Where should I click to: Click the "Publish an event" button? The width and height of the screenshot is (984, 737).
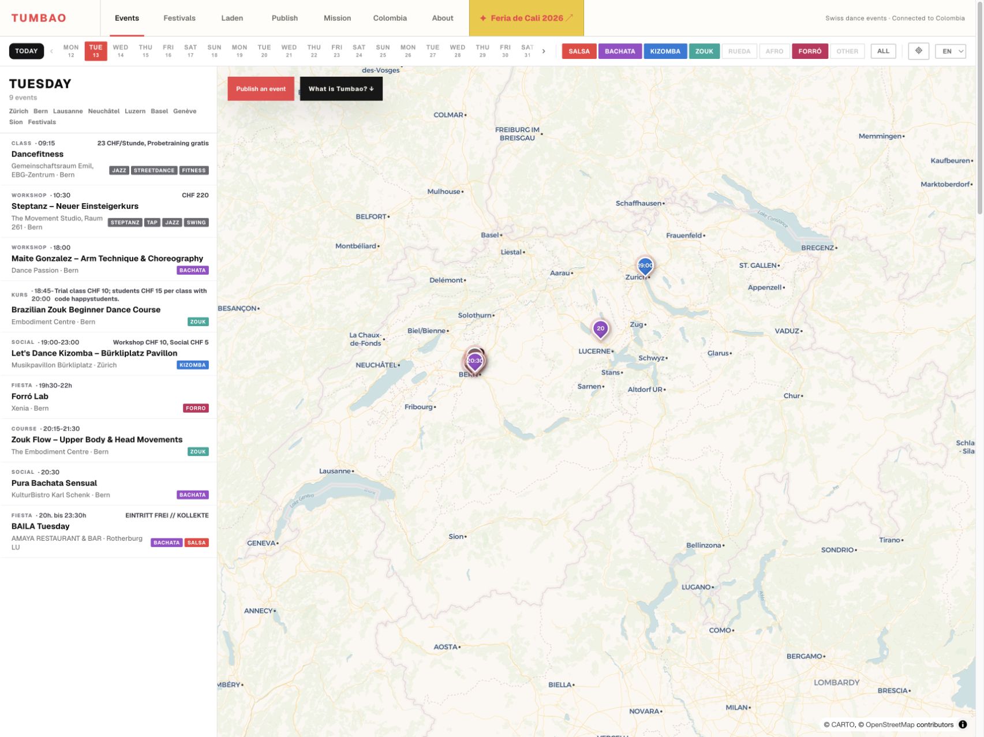261,89
